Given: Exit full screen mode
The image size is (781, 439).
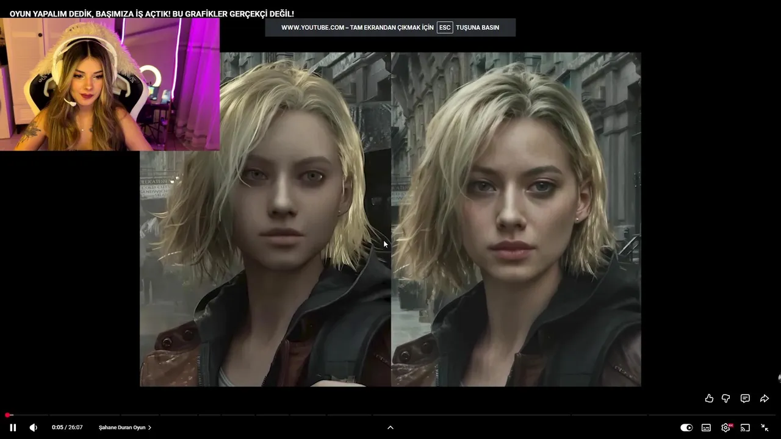Looking at the screenshot, I should pos(765,427).
